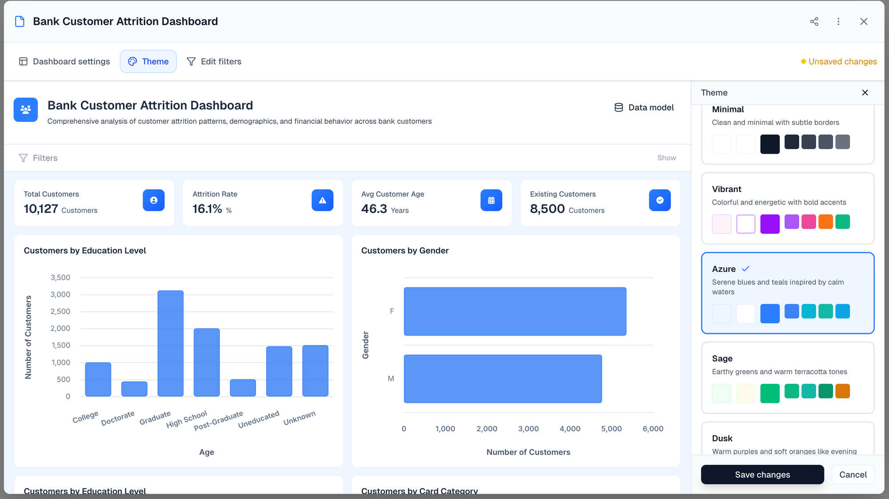Click the document icon beside dashboard title
Image resolution: width=889 pixels, height=499 pixels.
20,21
